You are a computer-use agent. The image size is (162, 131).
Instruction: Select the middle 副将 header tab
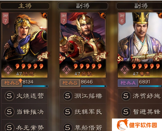coord(83,6)
